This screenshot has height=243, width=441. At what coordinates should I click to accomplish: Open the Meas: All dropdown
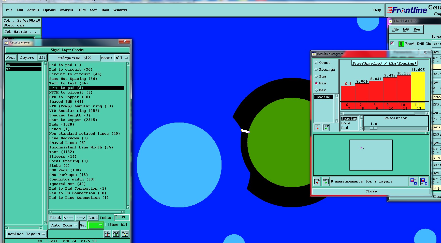pyautogui.click(x=122, y=58)
